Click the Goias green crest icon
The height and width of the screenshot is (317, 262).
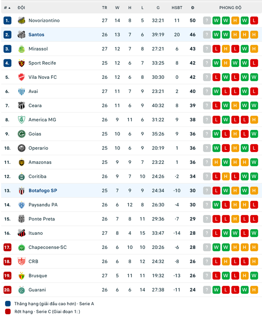click(x=21, y=134)
